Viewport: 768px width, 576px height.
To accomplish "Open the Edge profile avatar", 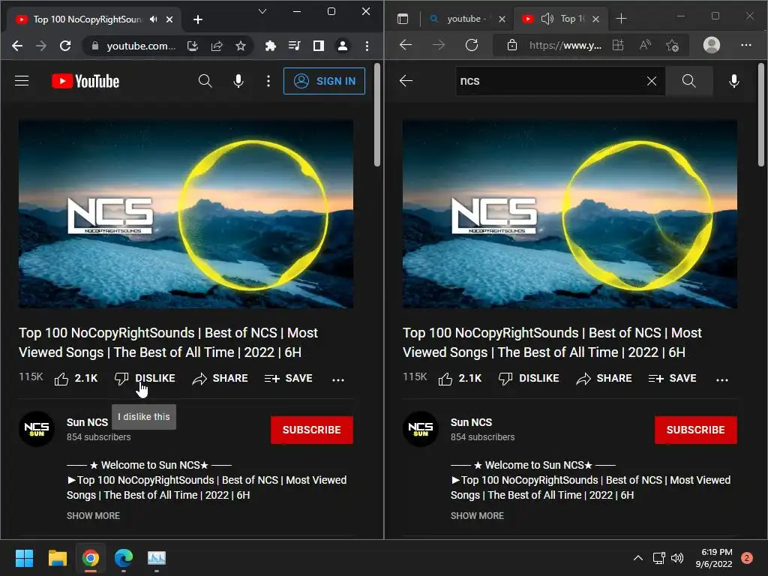I will click(x=712, y=45).
